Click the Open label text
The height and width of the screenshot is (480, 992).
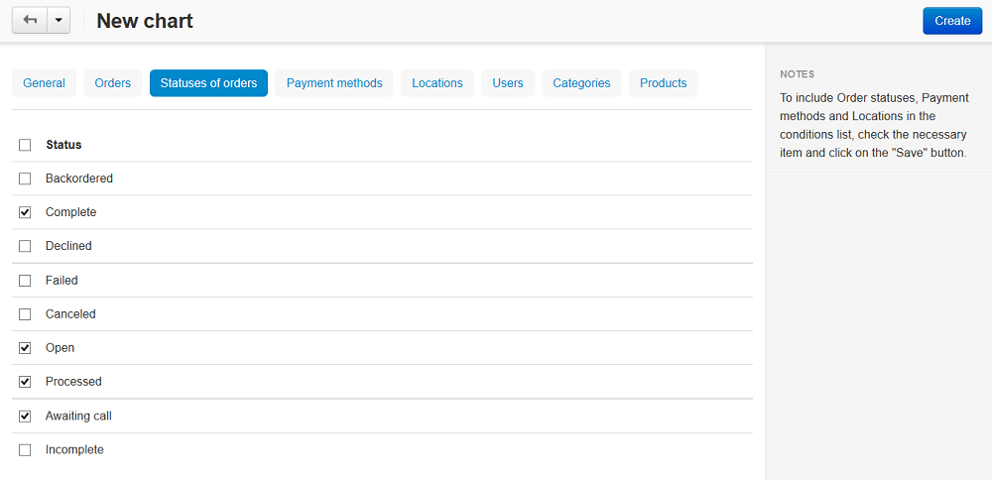pyautogui.click(x=60, y=348)
